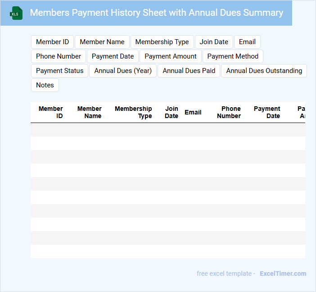Viewport: 316px width, 292px height.
Task: Choose the Join Date tag
Action: click(x=214, y=42)
